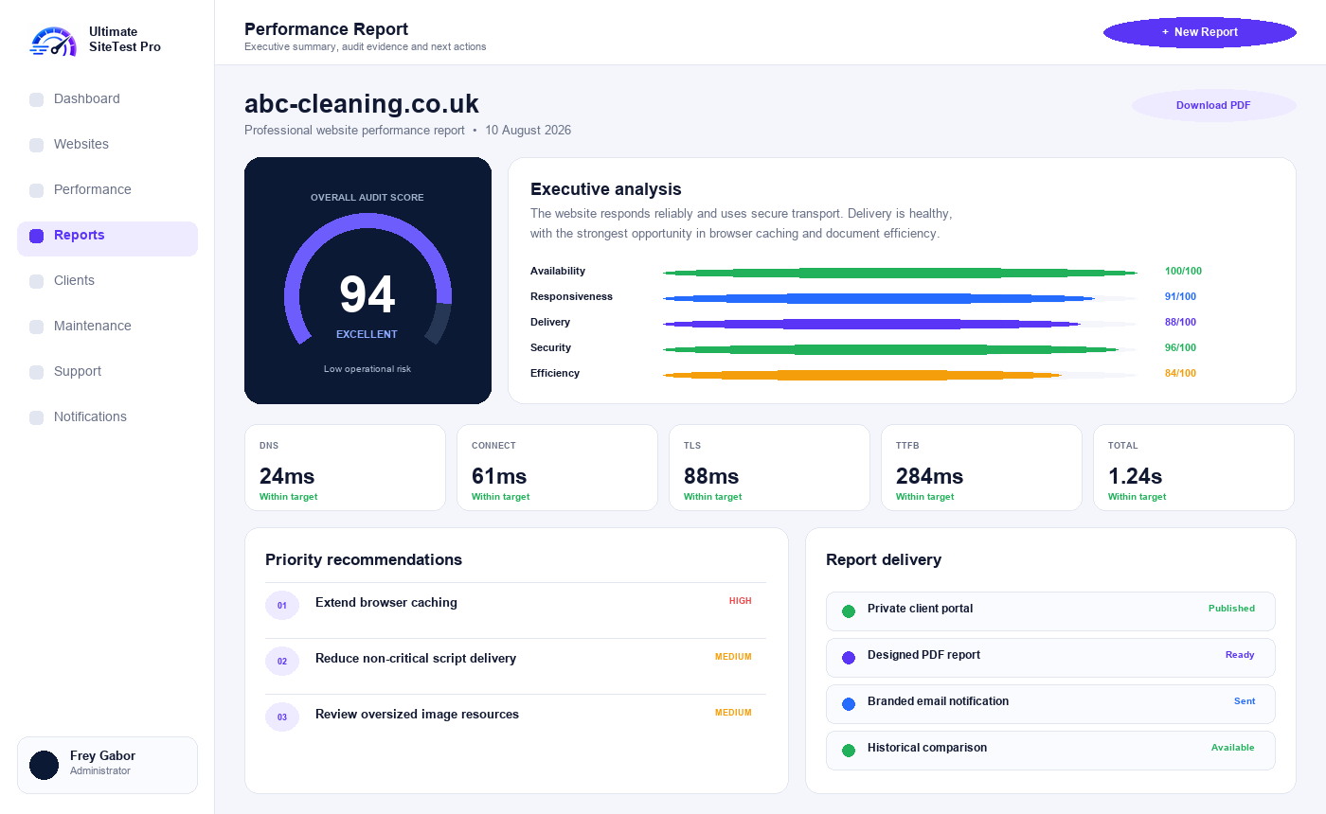Image resolution: width=1326 pixels, height=814 pixels.
Task: Click the Dashboard sidebar icon
Action: pos(36,99)
